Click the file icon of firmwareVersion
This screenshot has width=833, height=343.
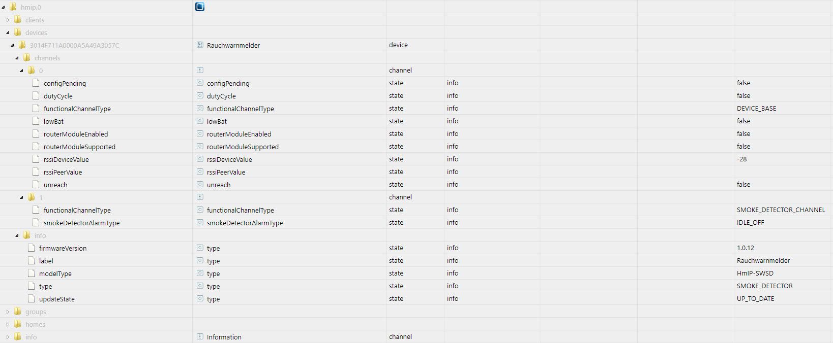click(x=32, y=248)
